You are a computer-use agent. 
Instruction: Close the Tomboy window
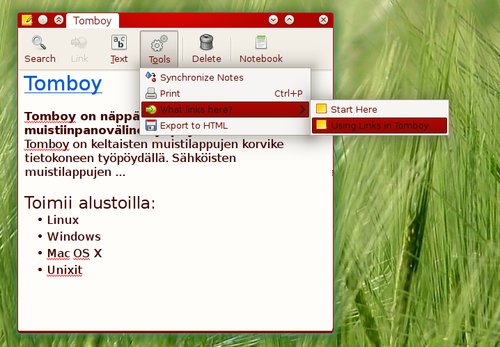[323, 19]
